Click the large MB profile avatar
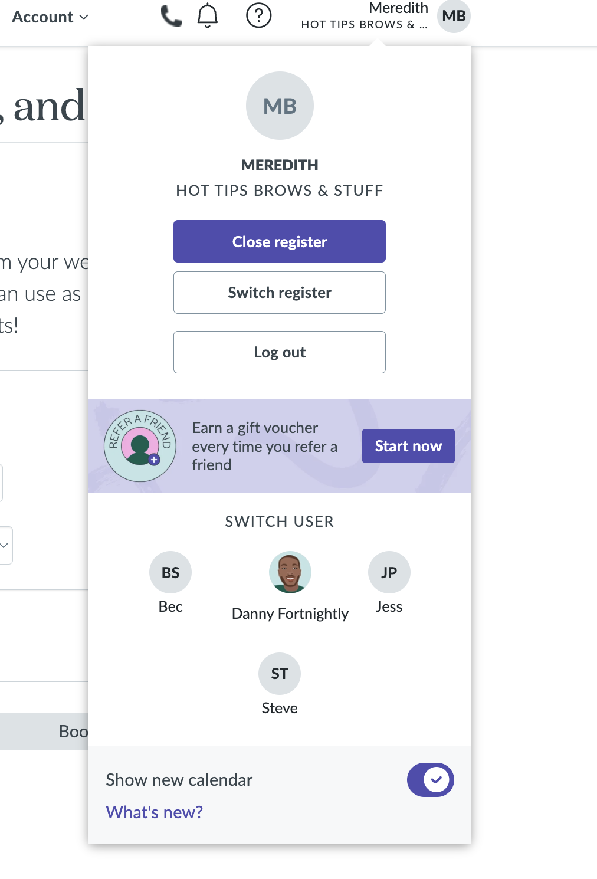The height and width of the screenshot is (879, 597). (x=280, y=106)
